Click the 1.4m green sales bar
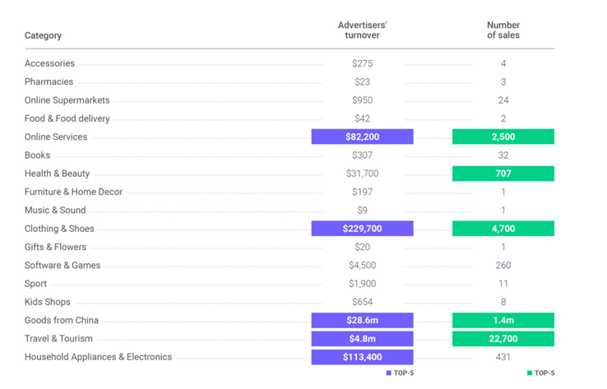The height and width of the screenshot is (389, 607). click(x=503, y=320)
